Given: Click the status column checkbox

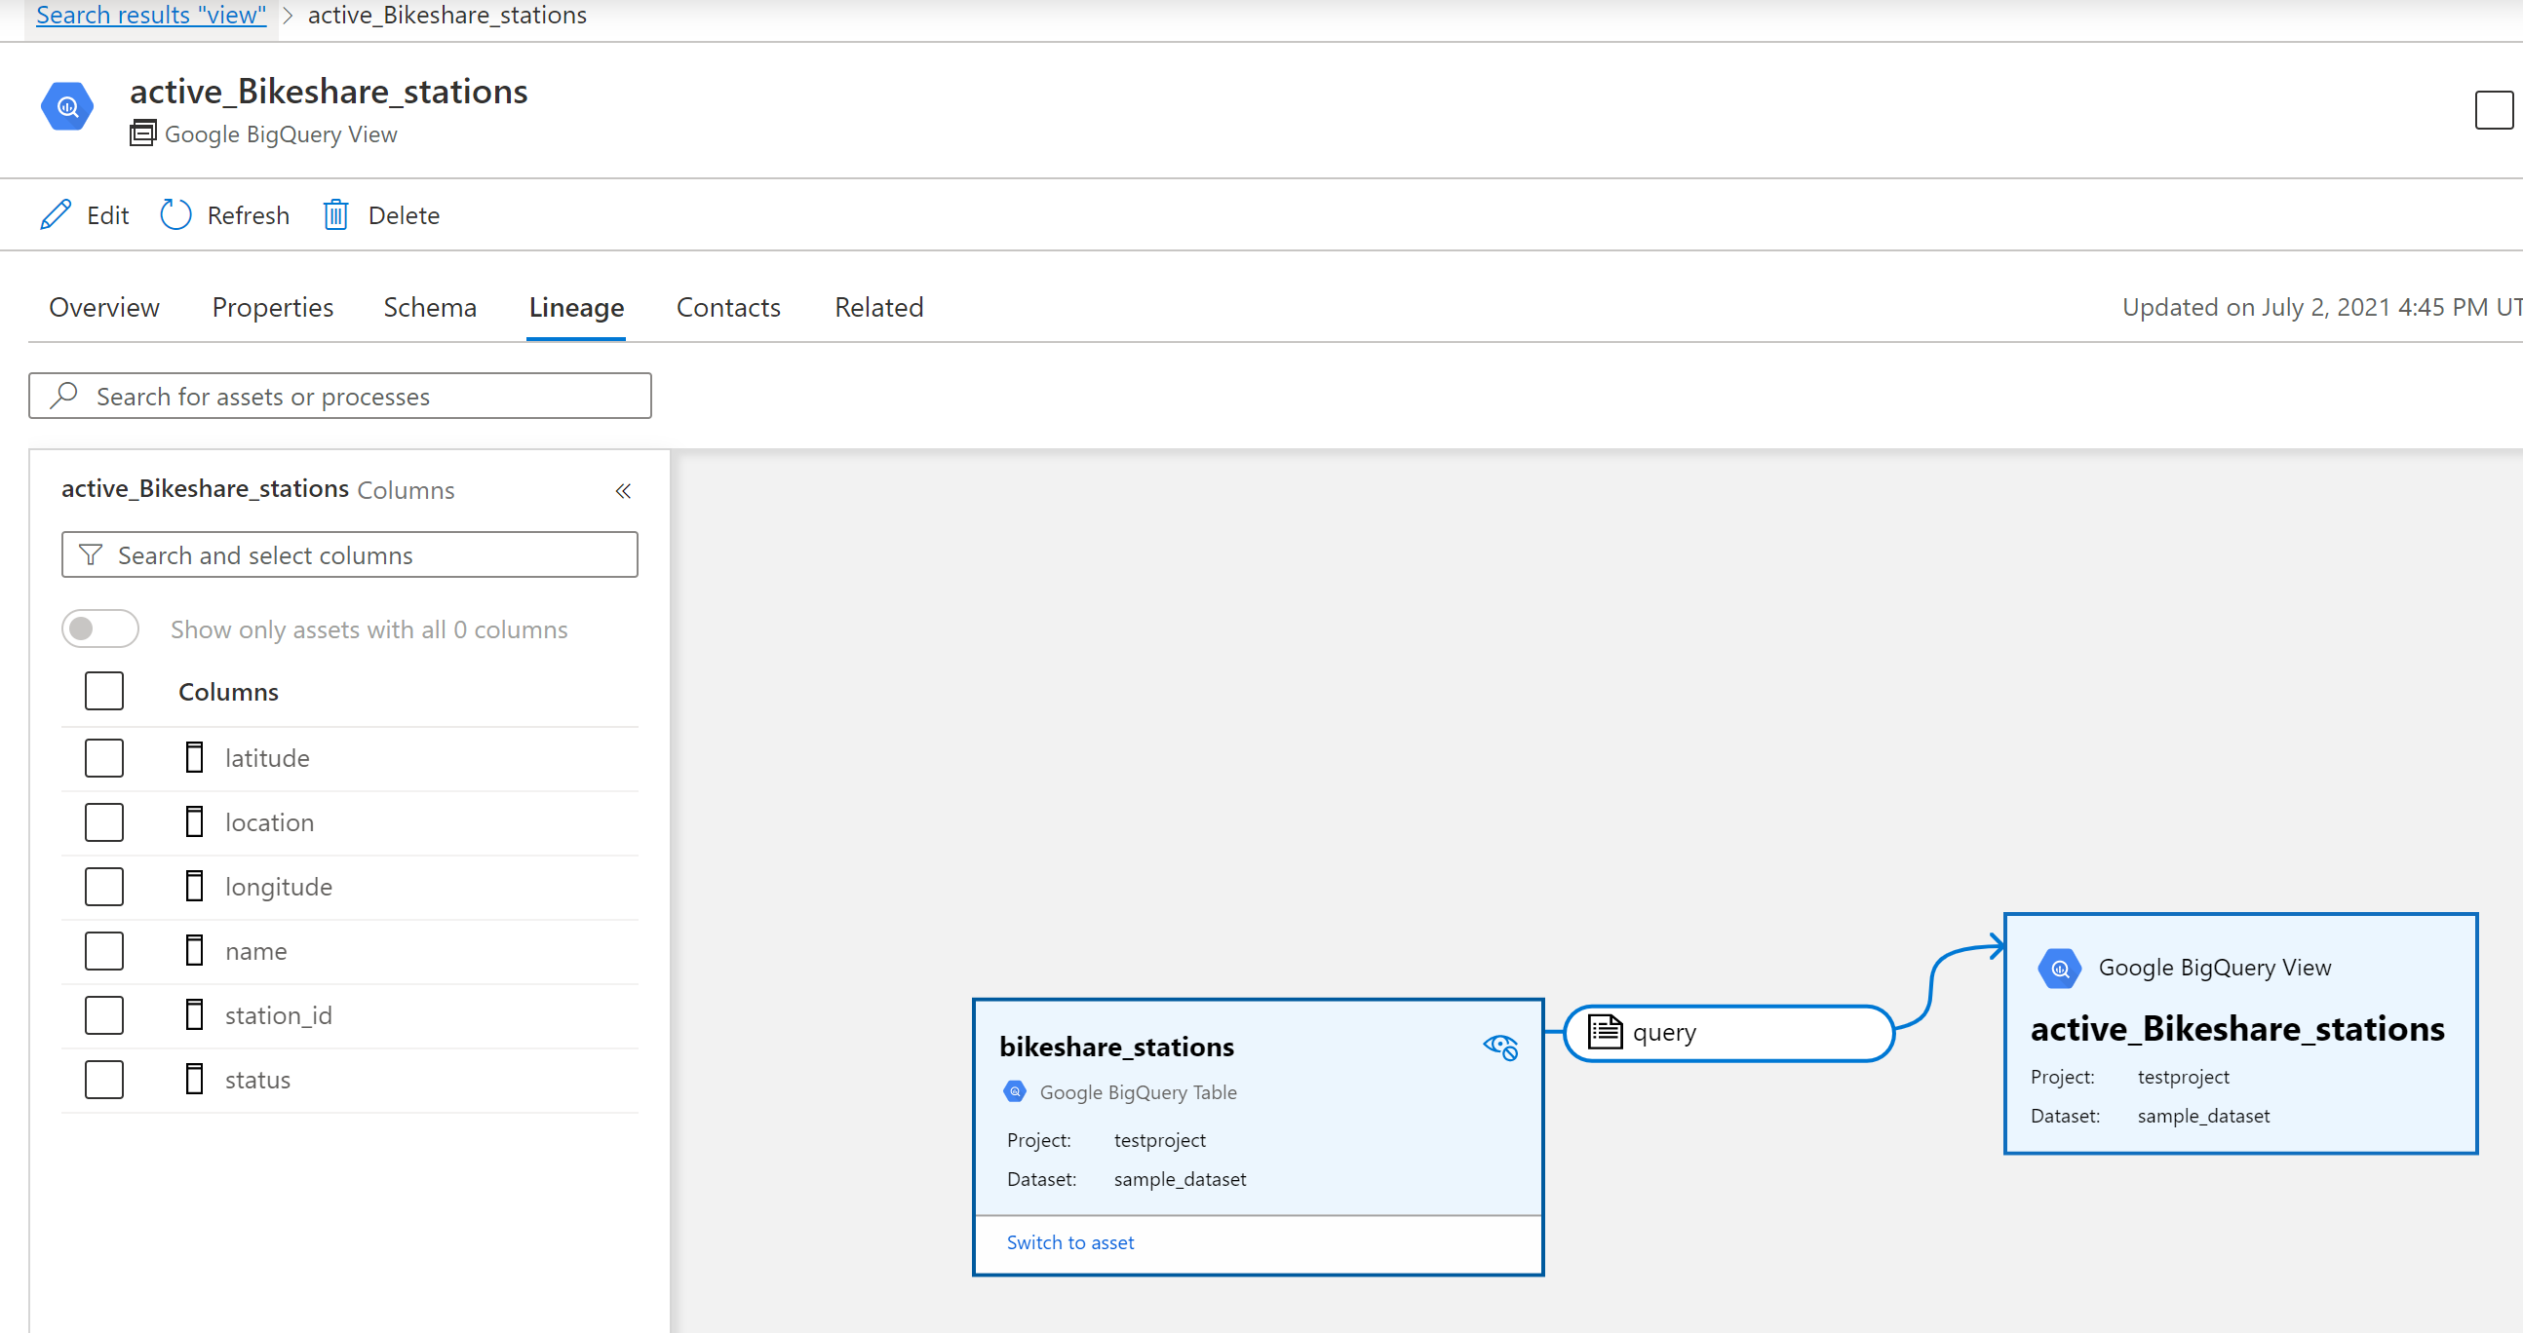Looking at the screenshot, I should pos(107,1080).
